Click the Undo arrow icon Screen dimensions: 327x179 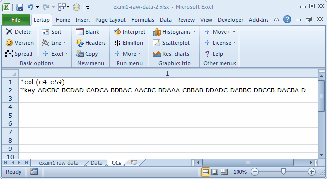[x=30, y=7]
